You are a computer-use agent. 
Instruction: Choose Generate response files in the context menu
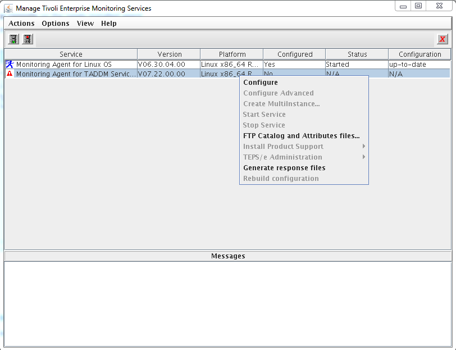point(304,167)
